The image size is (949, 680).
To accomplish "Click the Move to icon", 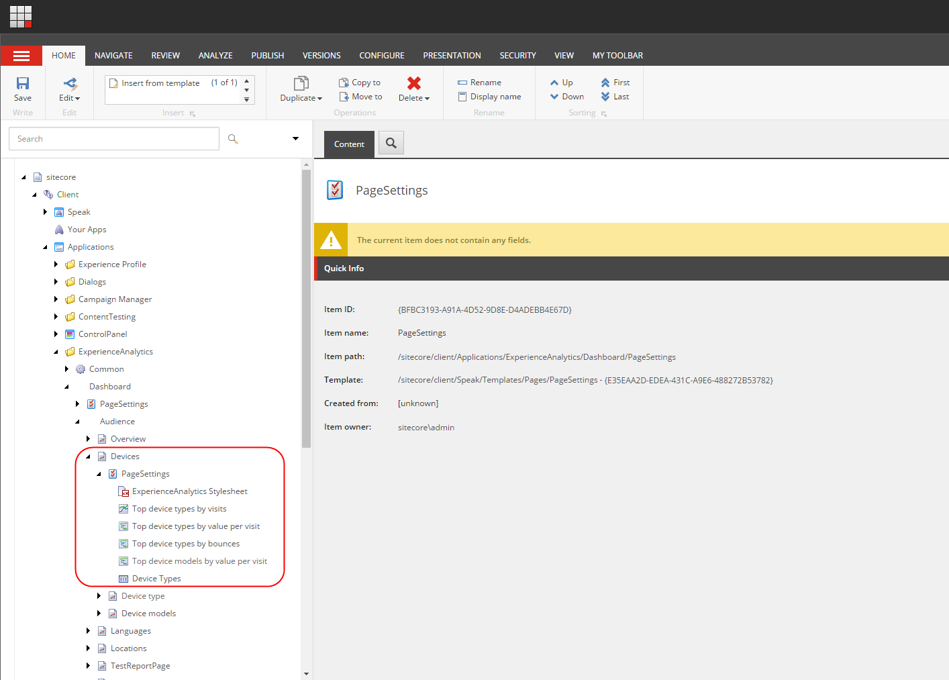I will click(344, 97).
